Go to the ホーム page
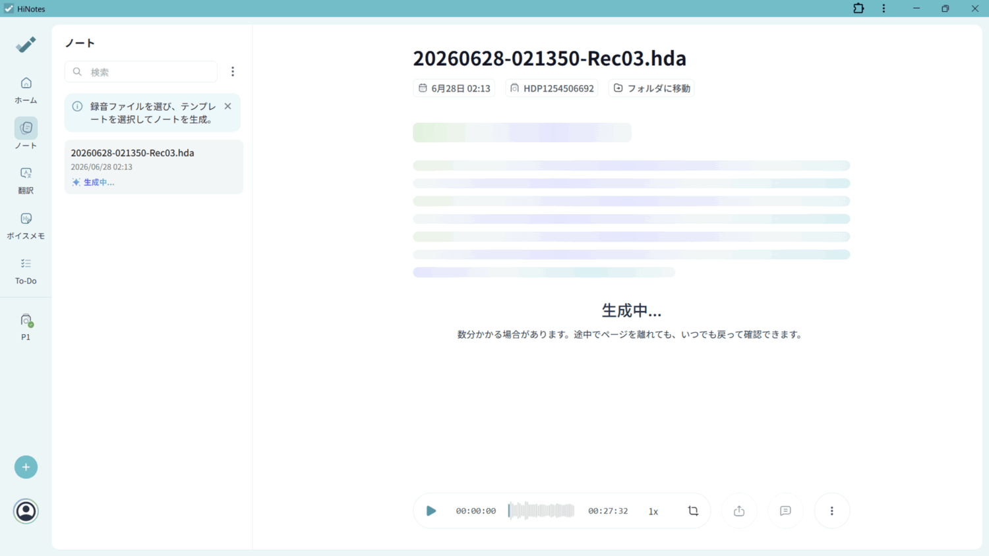Viewport: 989px width, 556px height. pos(26,90)
